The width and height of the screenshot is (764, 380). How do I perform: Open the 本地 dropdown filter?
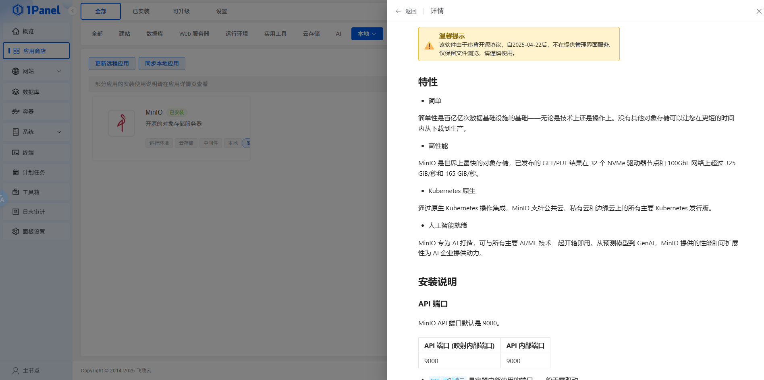click(367, 34)
